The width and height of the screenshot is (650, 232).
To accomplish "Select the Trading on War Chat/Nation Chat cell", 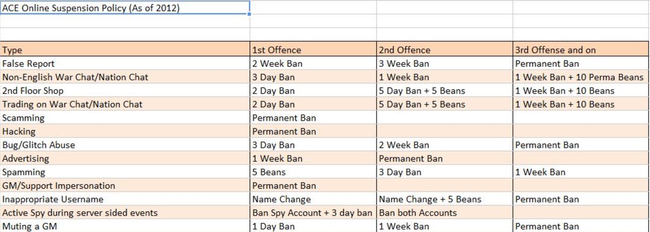I will coord(125,104).
